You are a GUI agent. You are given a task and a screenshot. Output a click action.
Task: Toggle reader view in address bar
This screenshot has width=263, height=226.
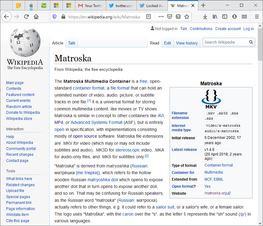coord(148,17)
